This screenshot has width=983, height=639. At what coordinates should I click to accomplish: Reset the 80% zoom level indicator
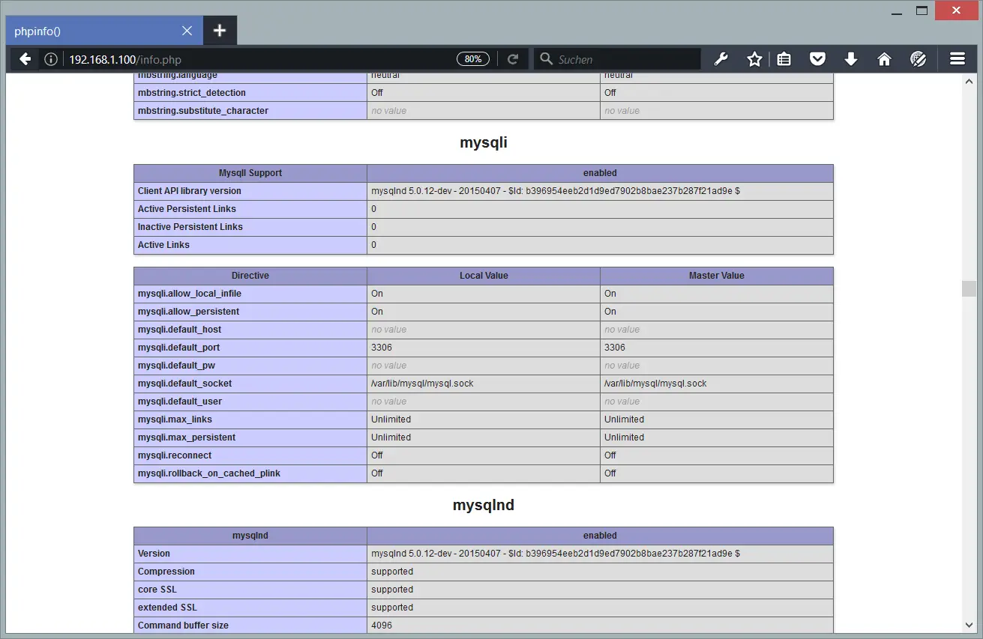point(473,59)
